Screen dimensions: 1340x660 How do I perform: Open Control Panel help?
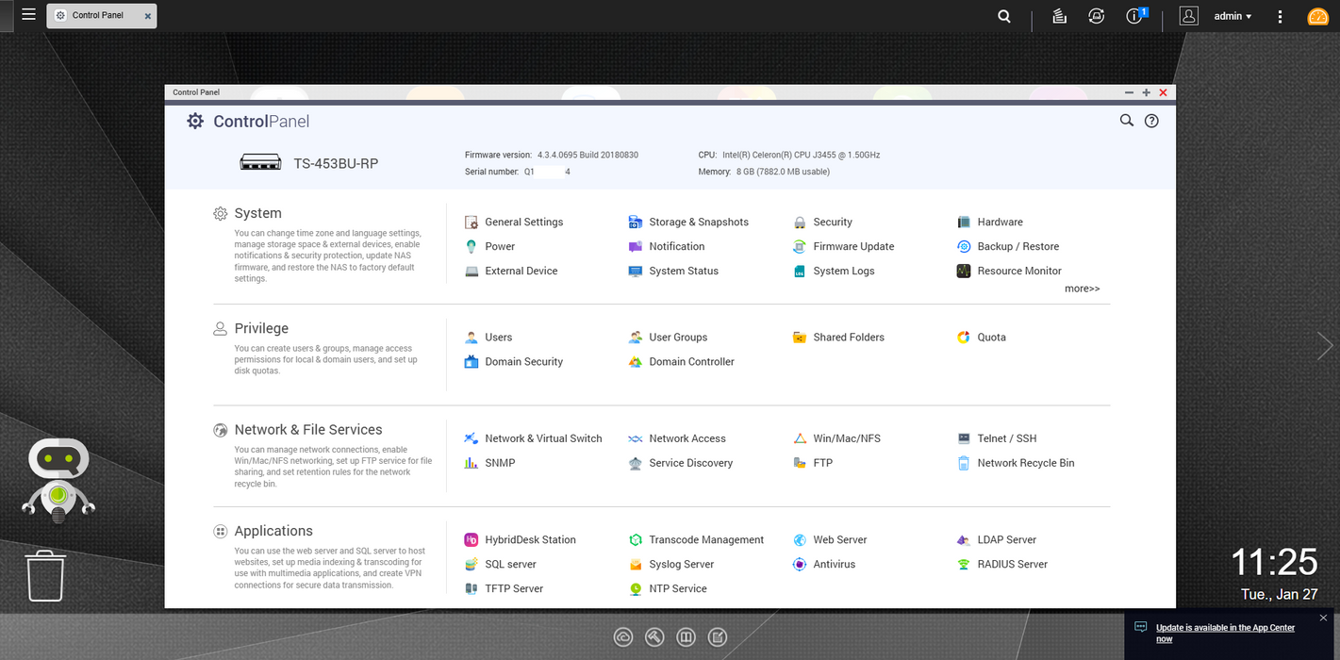pos(1151,121)
